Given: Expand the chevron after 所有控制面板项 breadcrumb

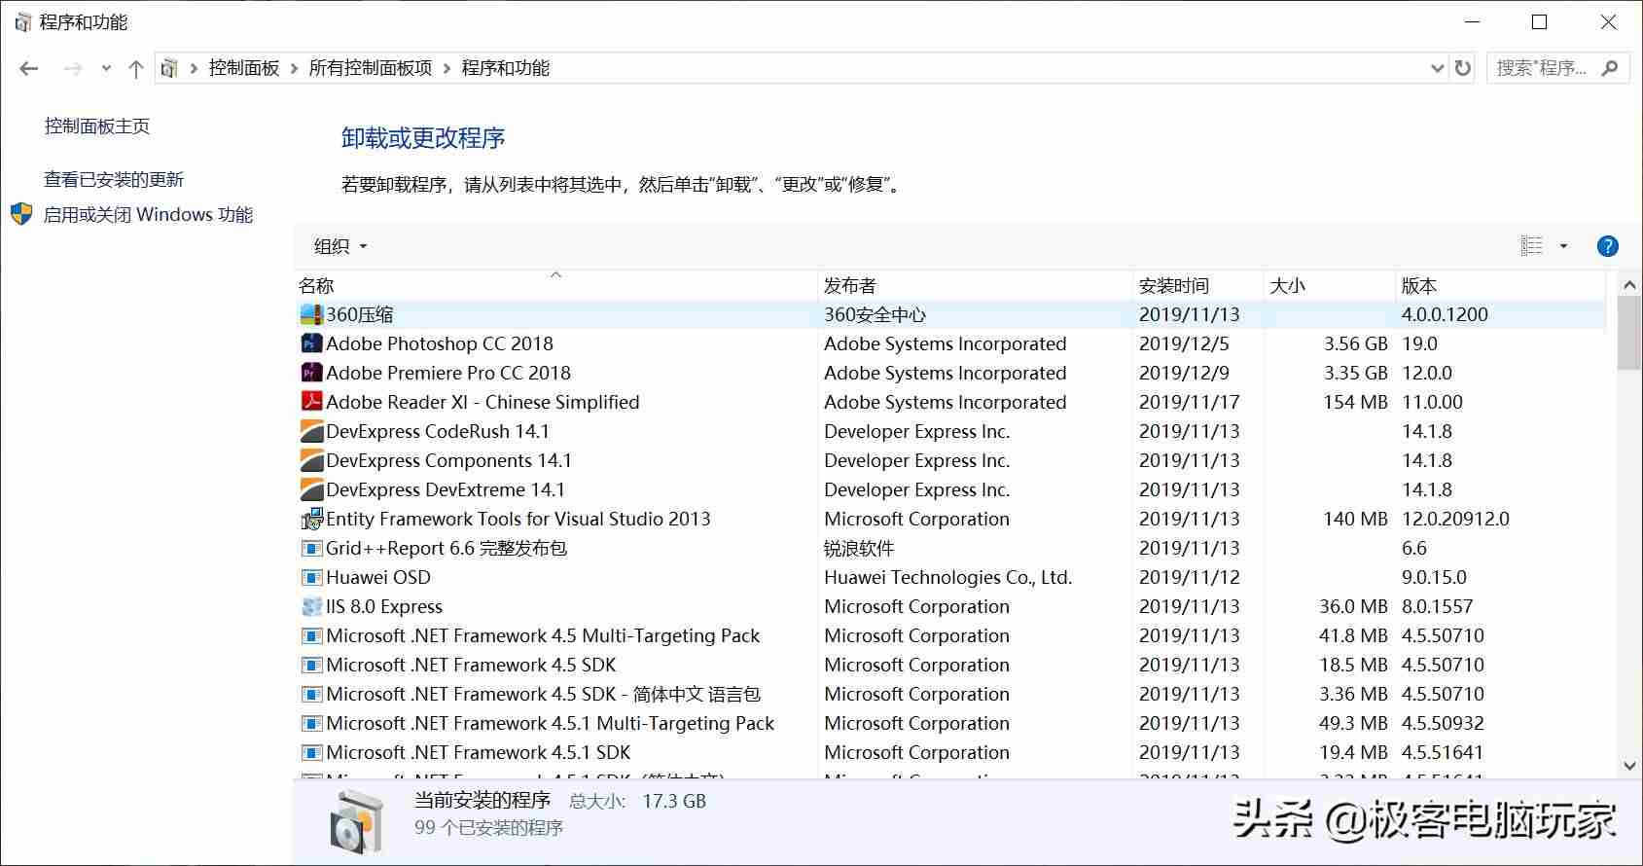Looking at the screenshot, I should click(x=446, y=68).
